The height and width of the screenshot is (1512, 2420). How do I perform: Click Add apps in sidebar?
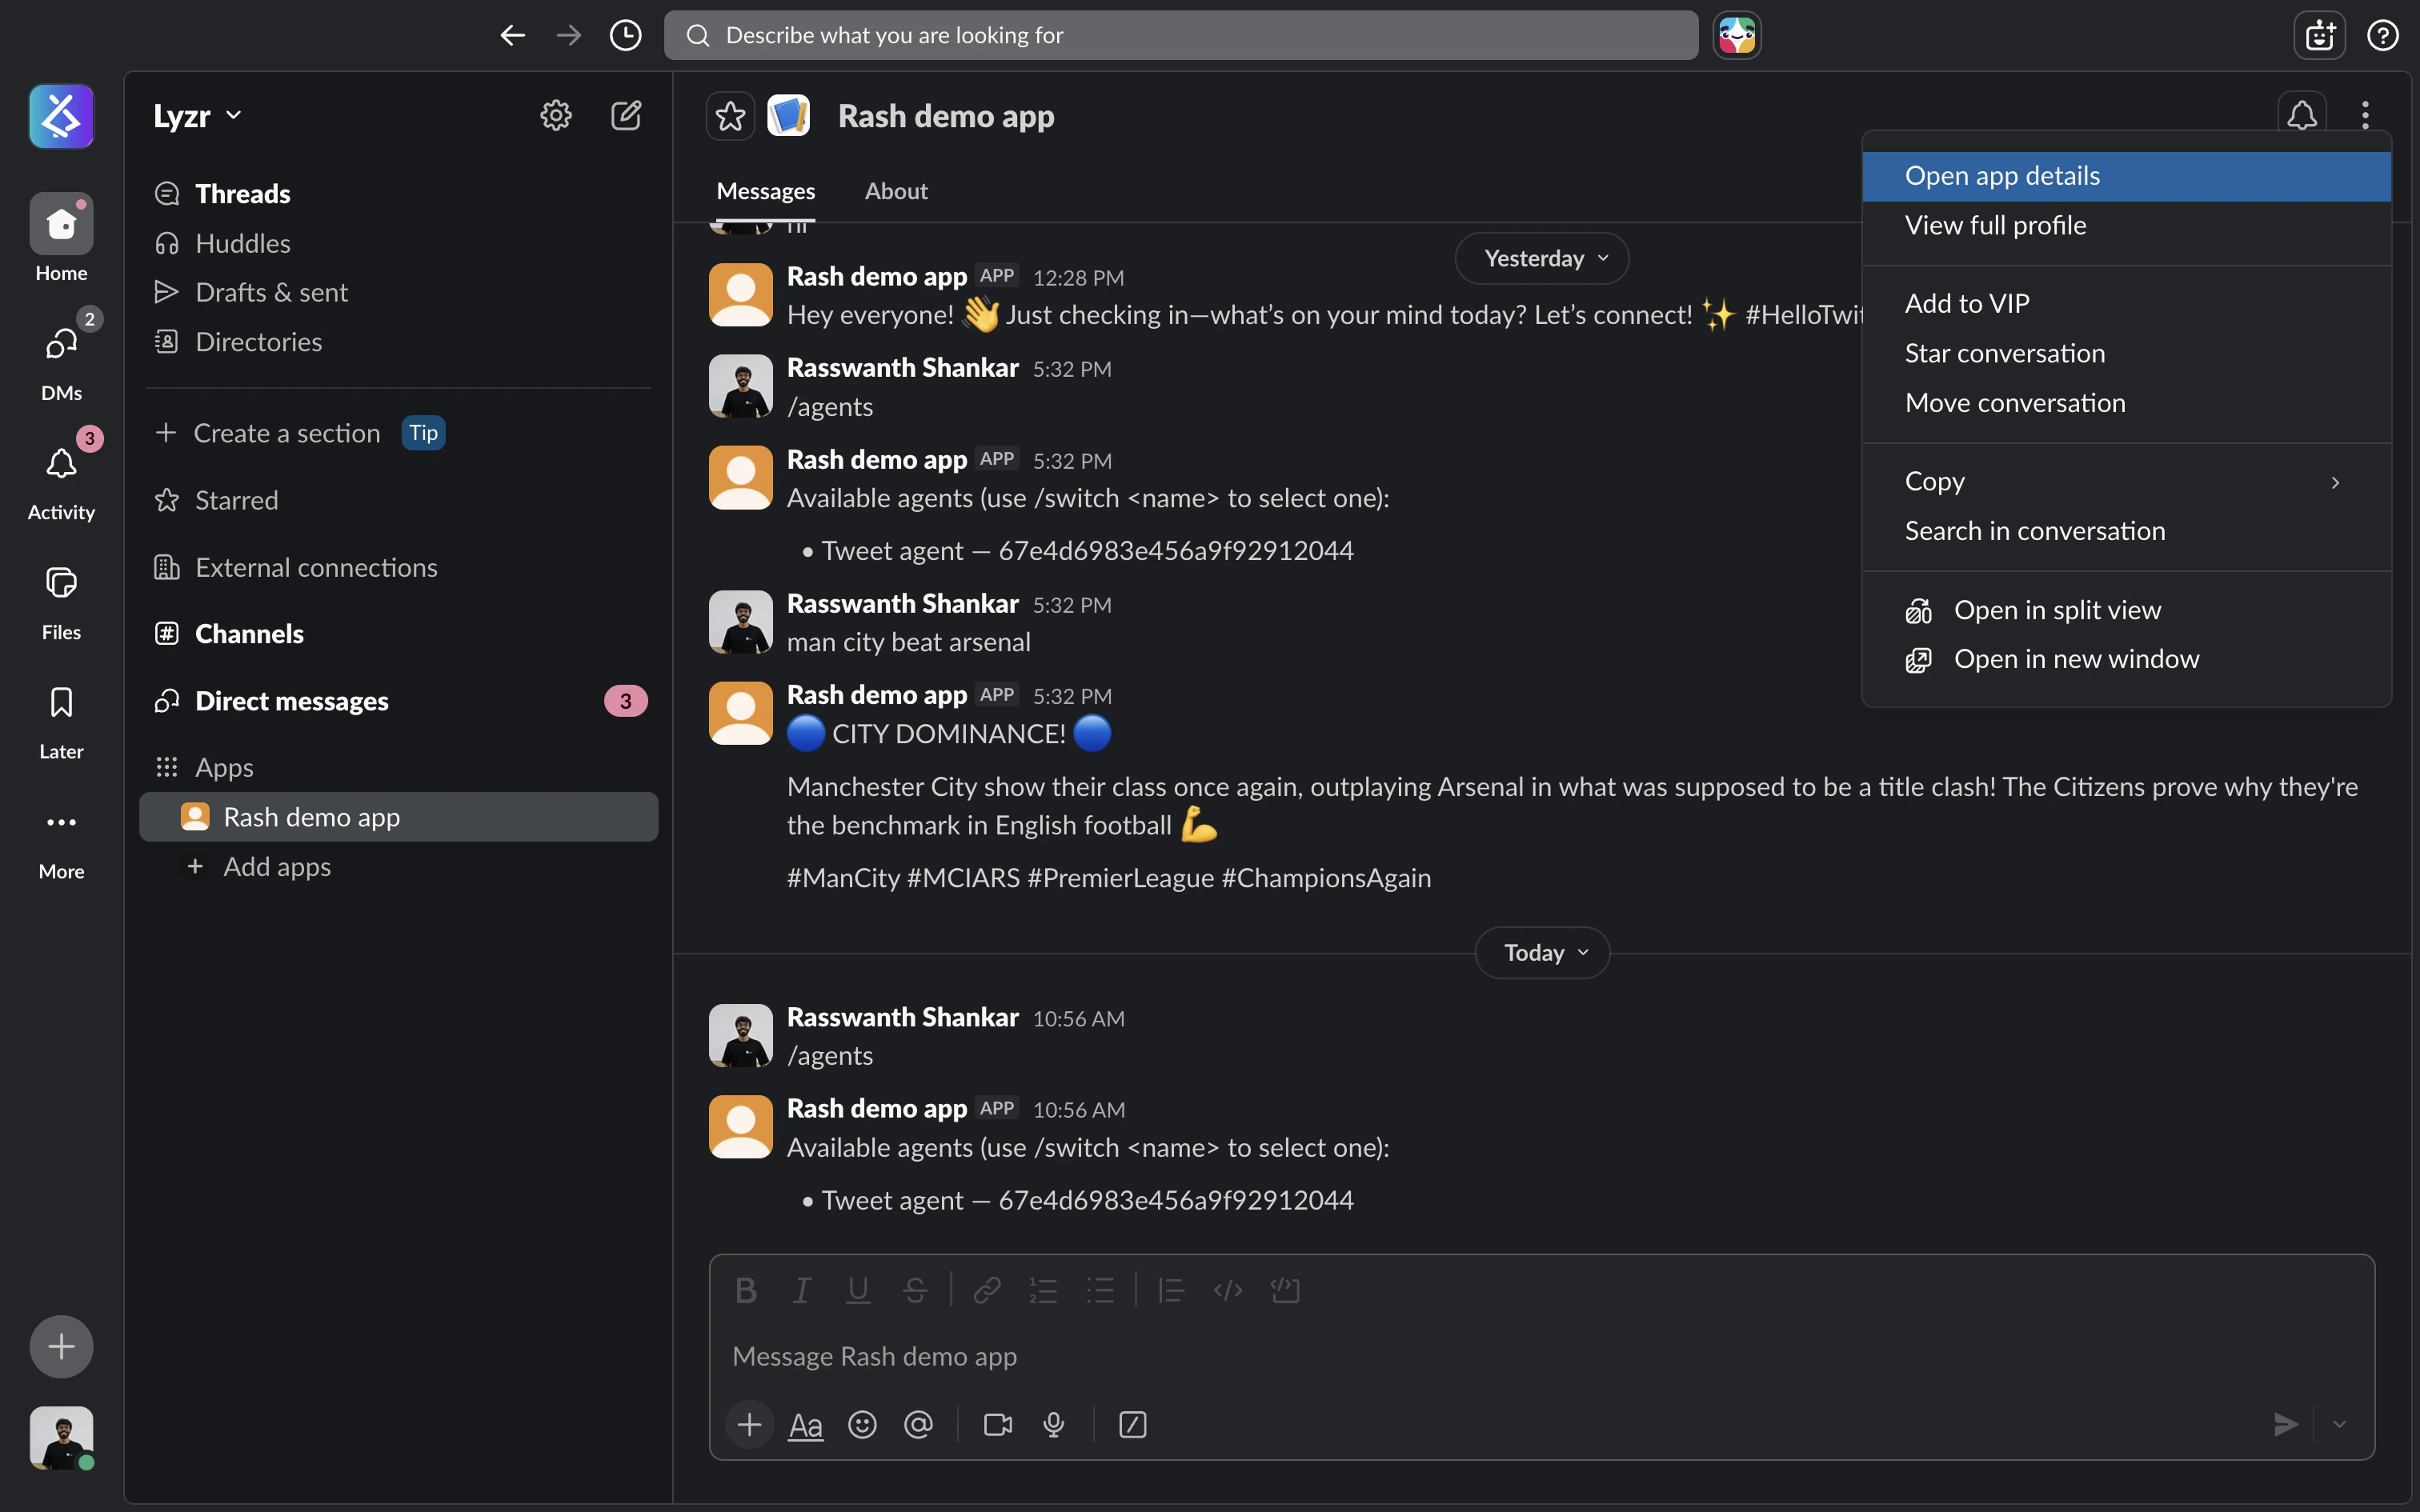(277, 867)
